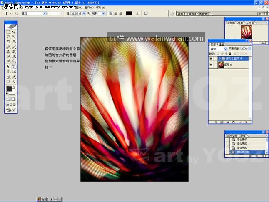Switch to the 动作 actions tab
This screenshot has width=269, height=202.
point(243,136)
